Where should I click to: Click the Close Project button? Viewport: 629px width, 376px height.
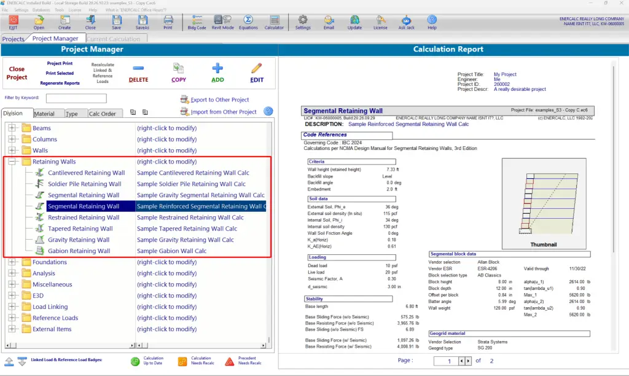click(x=17, y=73)
